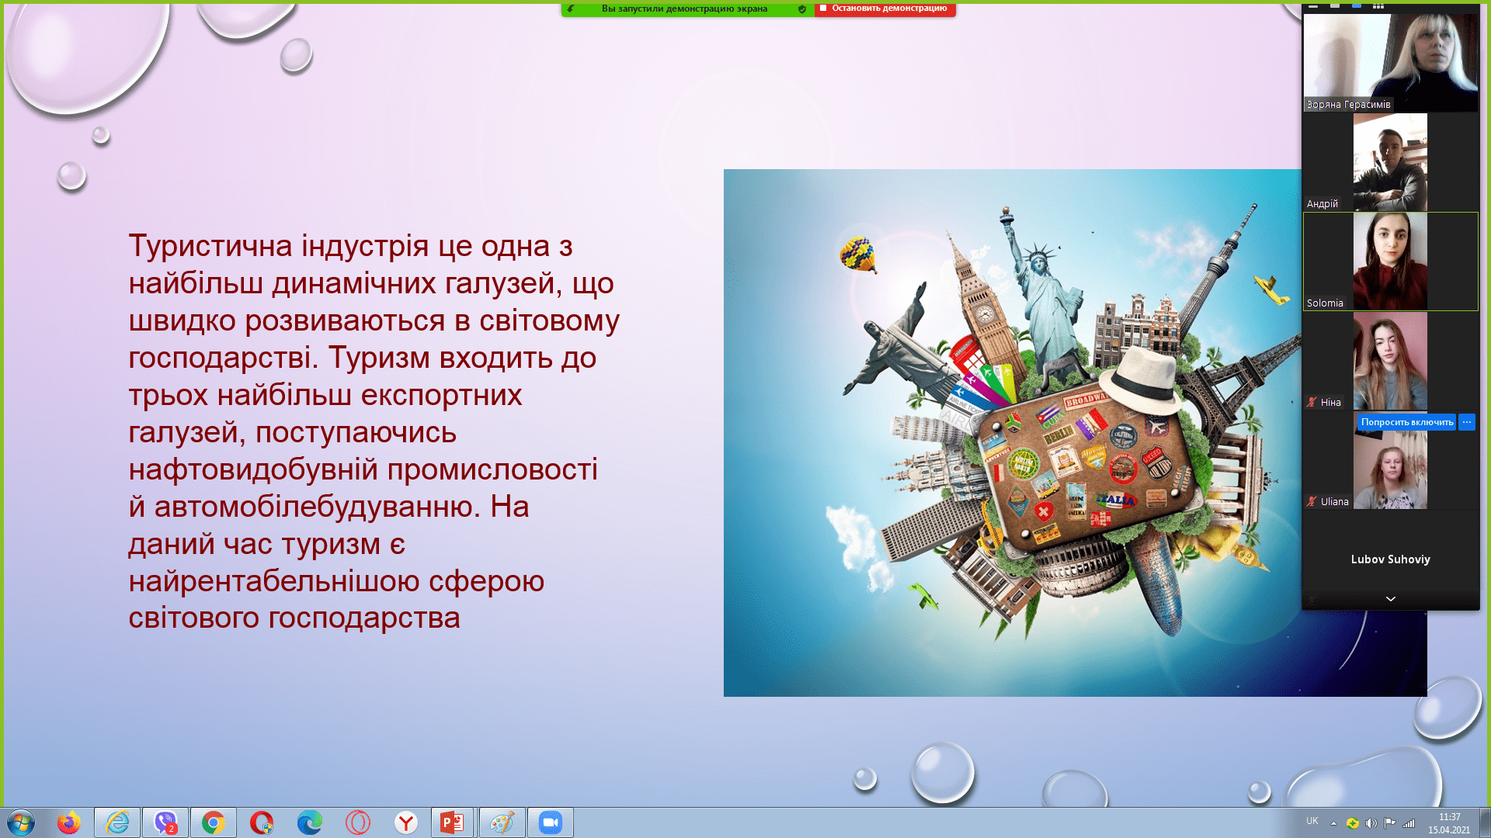1491x838 pixels.
Task: Select Solomia's video thumbnail
Action: [1391, 261]
